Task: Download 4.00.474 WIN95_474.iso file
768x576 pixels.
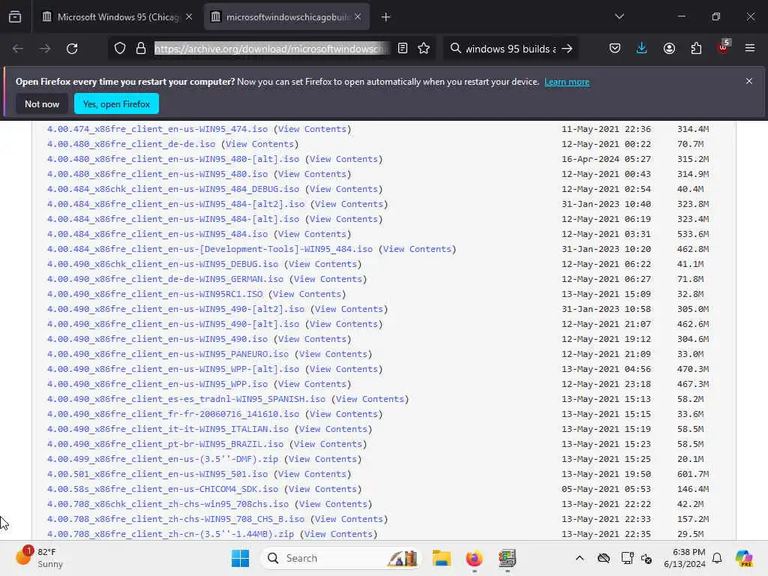Action: 157,129
